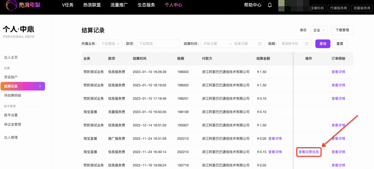Image resolution: width=374 pixels, height=169 pixels.
Task: Open 查看详情 order detail for 账期 196201
Action: (x=338, y=99)
